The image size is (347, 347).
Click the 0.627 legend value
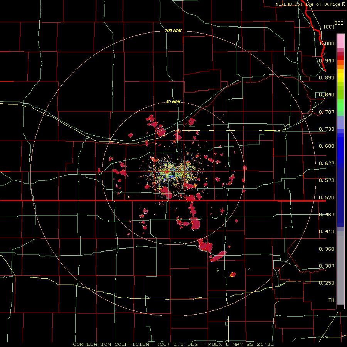point(327,163)
